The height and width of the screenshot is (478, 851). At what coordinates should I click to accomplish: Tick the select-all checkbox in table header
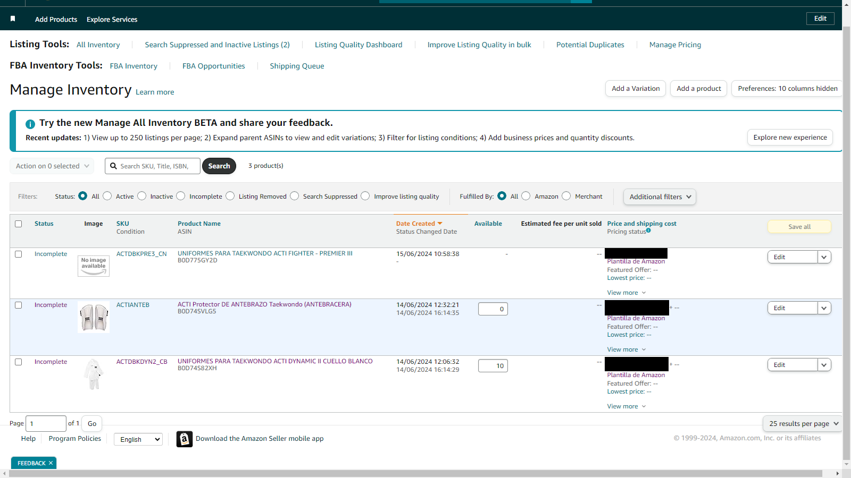click(19, 224)
